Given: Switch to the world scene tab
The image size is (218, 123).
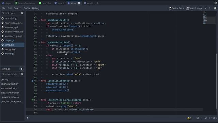Looking at the screenshot, I should pos(89,3).
